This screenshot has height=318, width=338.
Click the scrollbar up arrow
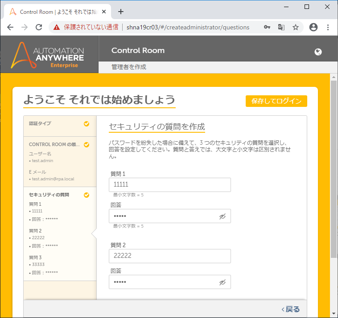[x=334, y=77]
